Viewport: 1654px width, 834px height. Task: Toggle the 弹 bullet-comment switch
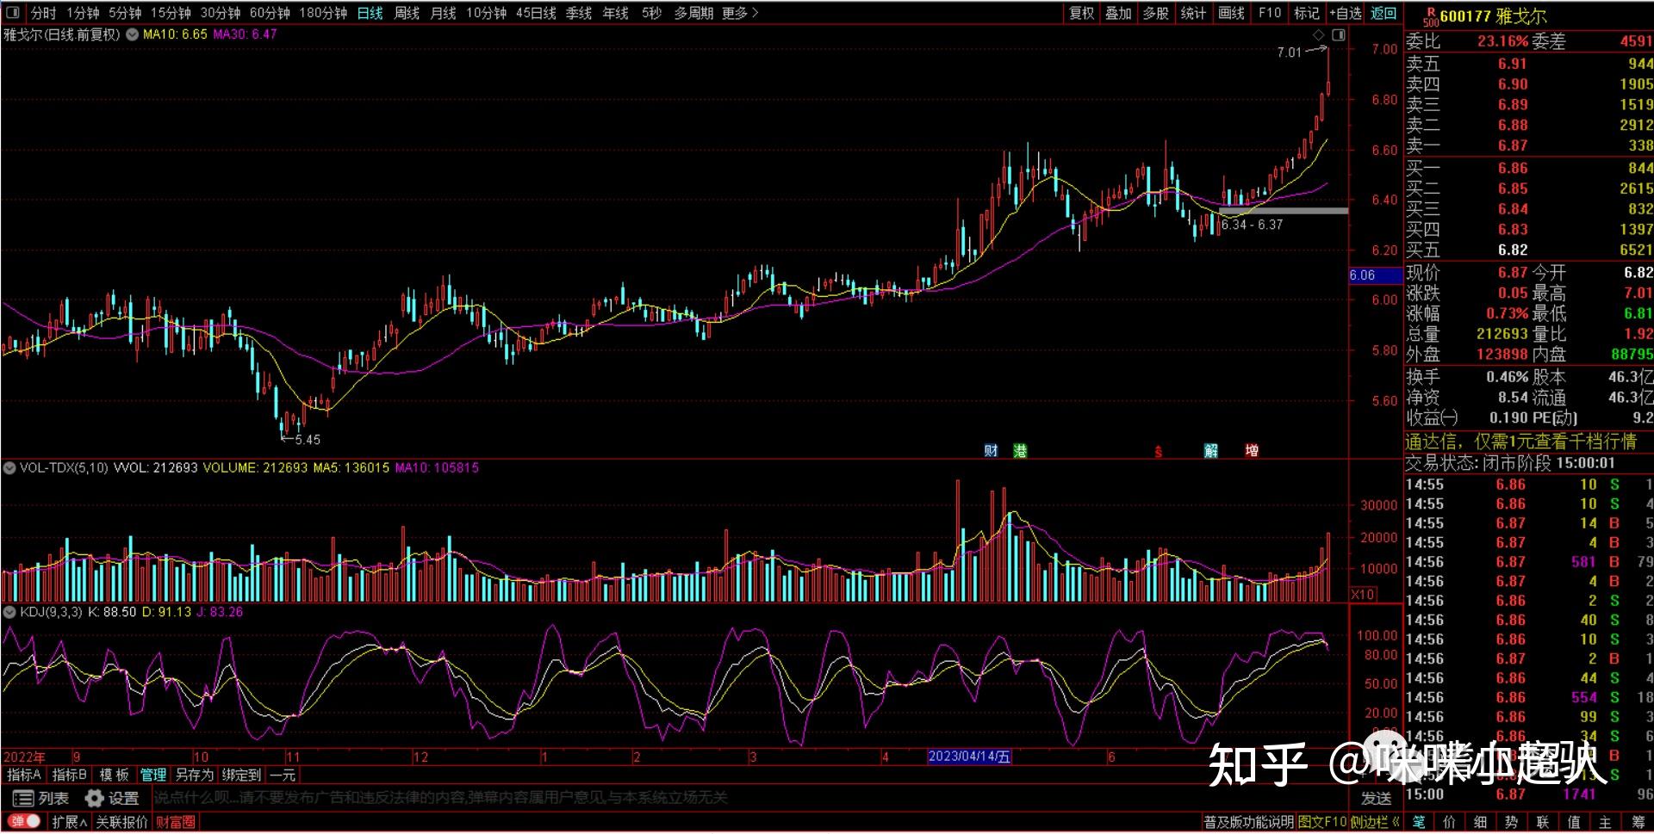click(24, 821)
